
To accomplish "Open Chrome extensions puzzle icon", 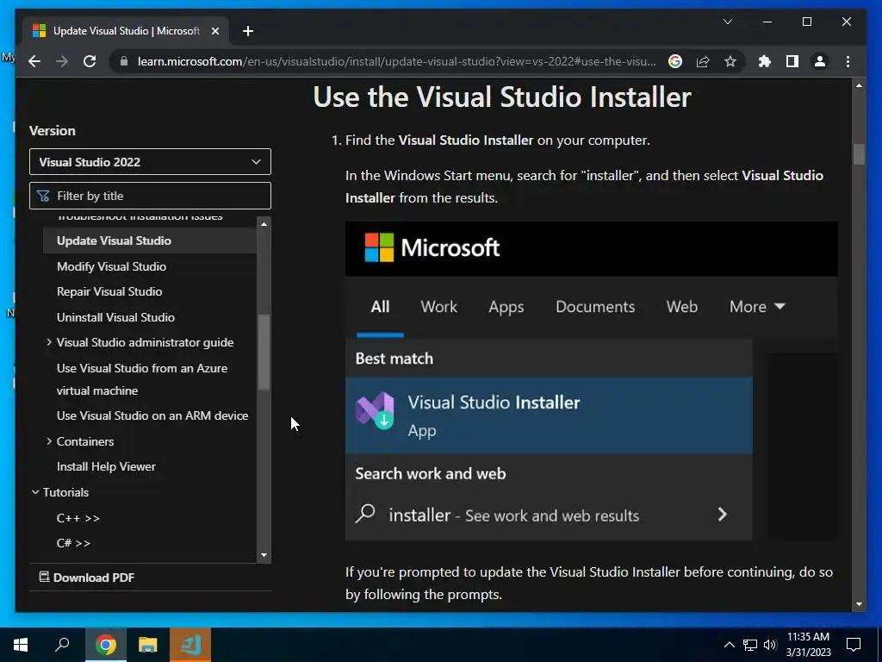I will click(x=765, y=61).
